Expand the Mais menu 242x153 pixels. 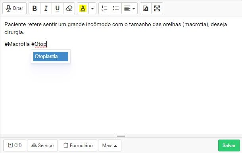click(x=109, y=145)
